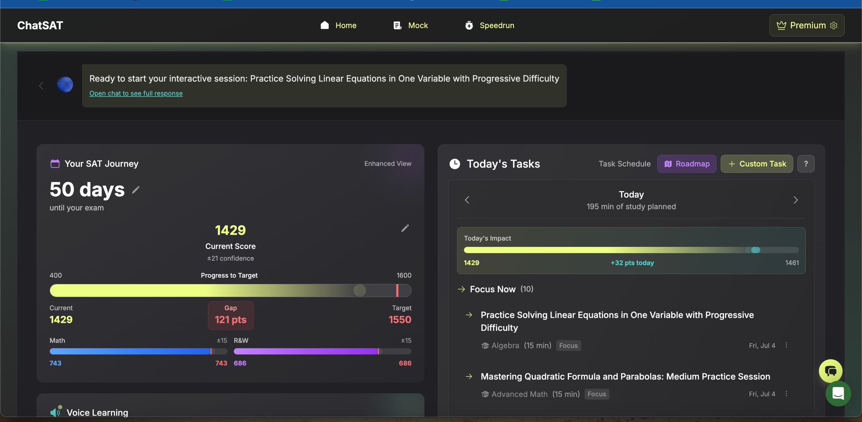
Task: Open the Speedrun tab
Action: point(490,26)
